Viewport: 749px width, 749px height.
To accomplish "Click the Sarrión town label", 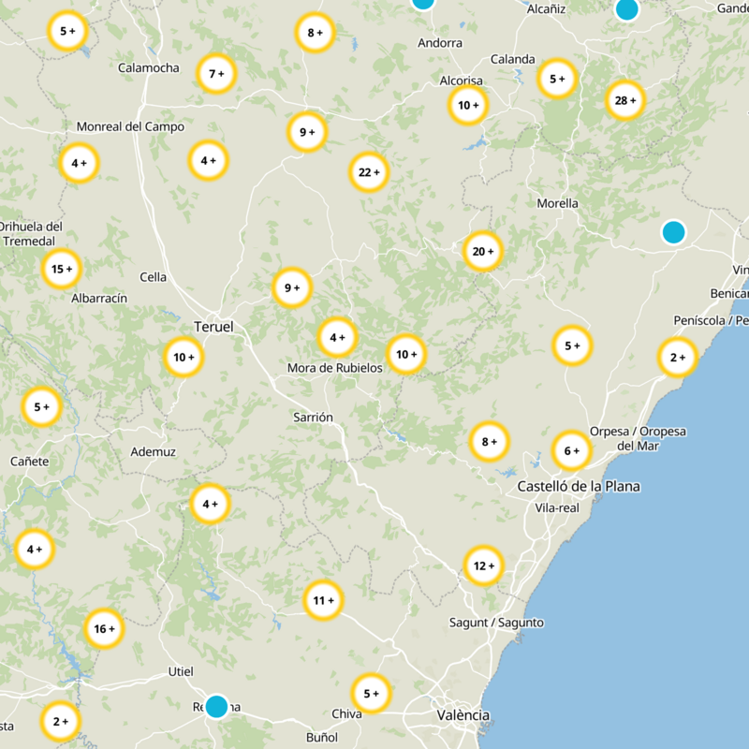I will click(x=313, y=418).
